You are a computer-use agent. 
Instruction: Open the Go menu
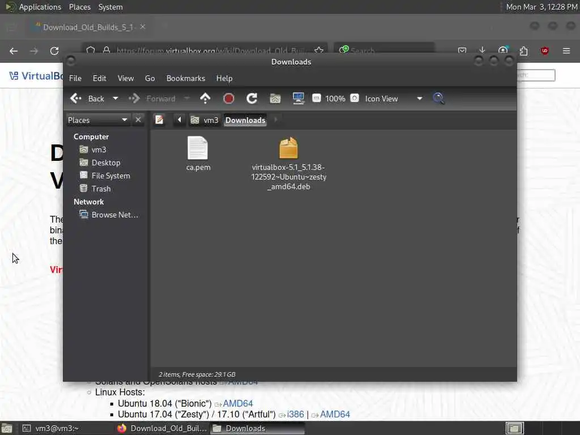150,78
